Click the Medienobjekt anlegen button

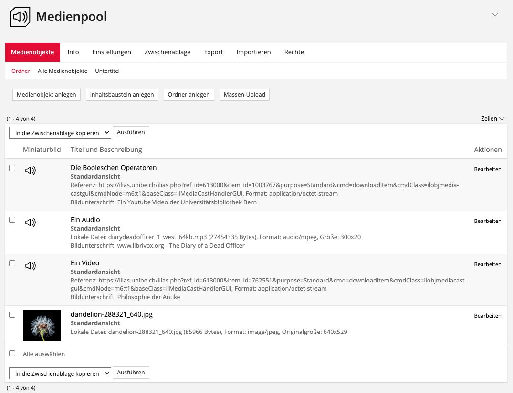(46, 95)
